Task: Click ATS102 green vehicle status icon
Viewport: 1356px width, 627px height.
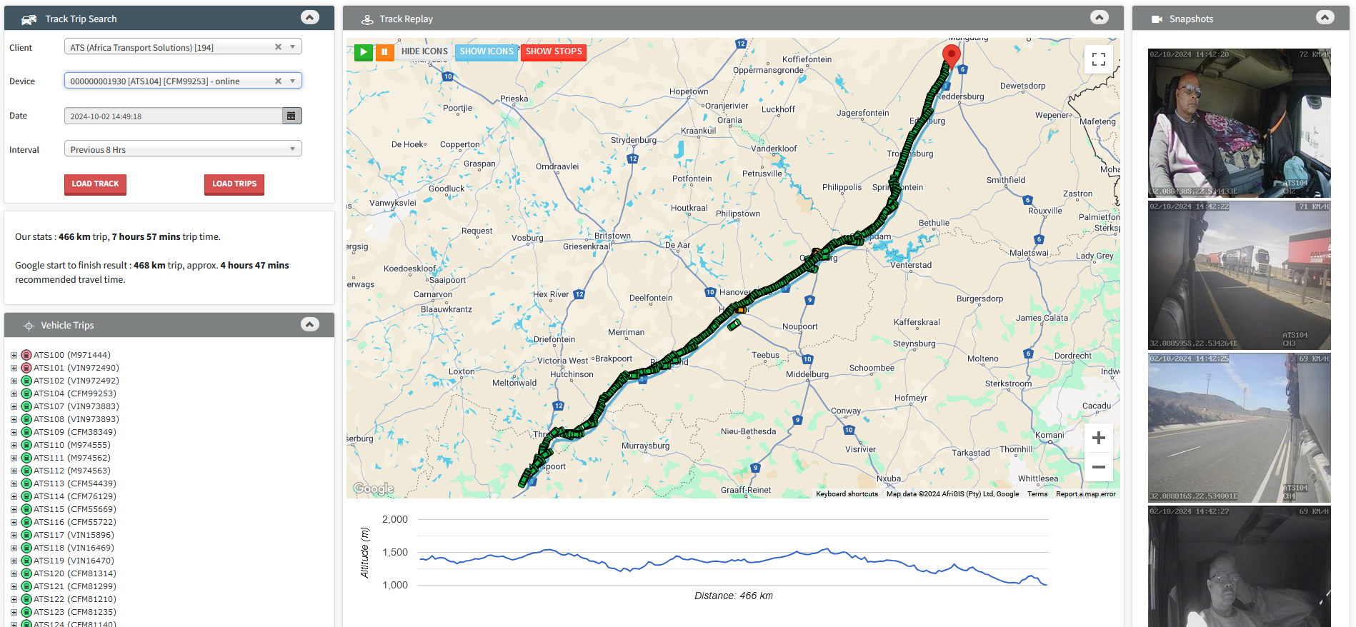Action: [x=26, y=381]
